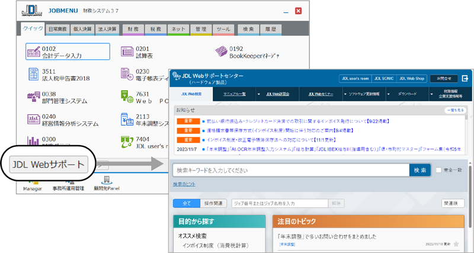Open 3511 法人税申告書2018 icon
The height and width of the screenshot is (253, 474).
click(34, 74)
